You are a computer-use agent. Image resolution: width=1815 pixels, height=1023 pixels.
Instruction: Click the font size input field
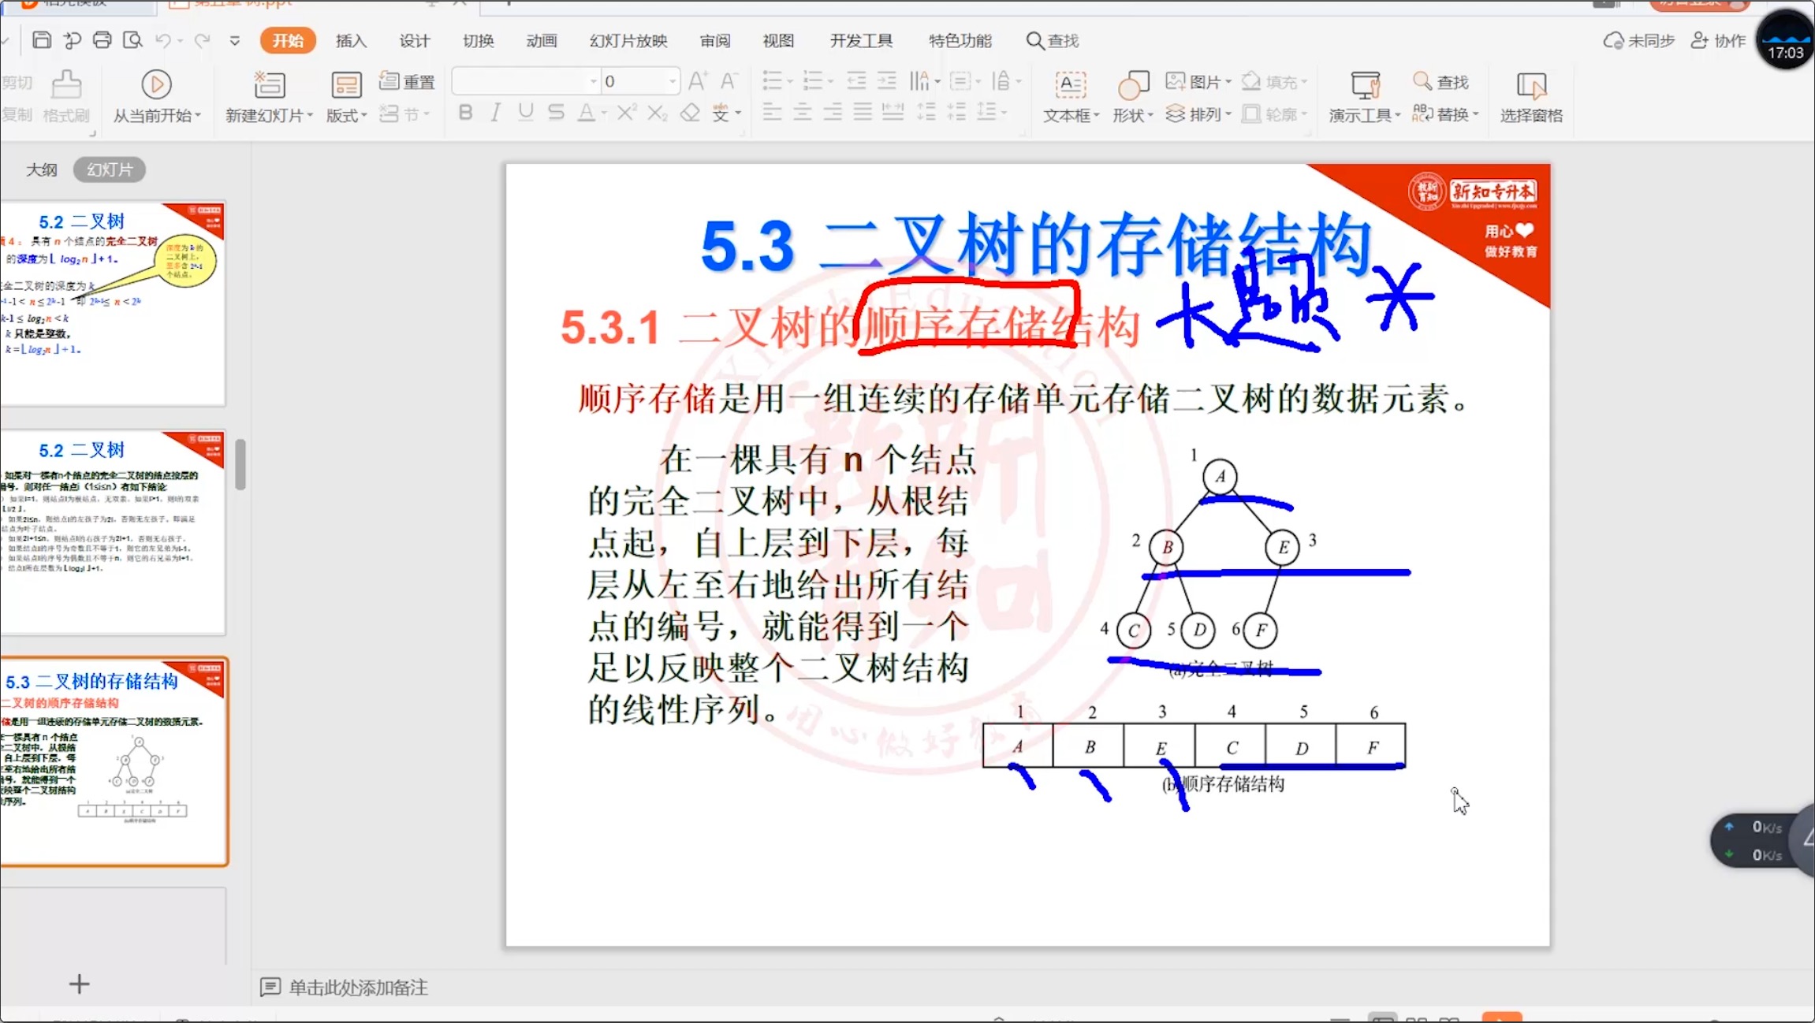click(634, 81)
